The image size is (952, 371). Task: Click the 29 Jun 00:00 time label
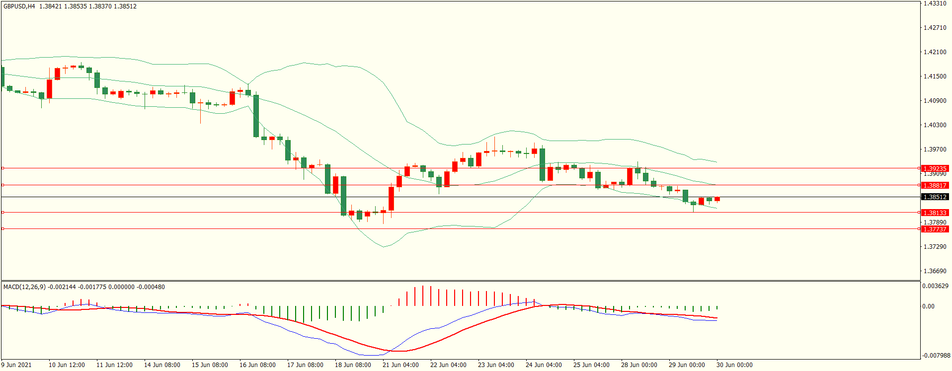687,365
